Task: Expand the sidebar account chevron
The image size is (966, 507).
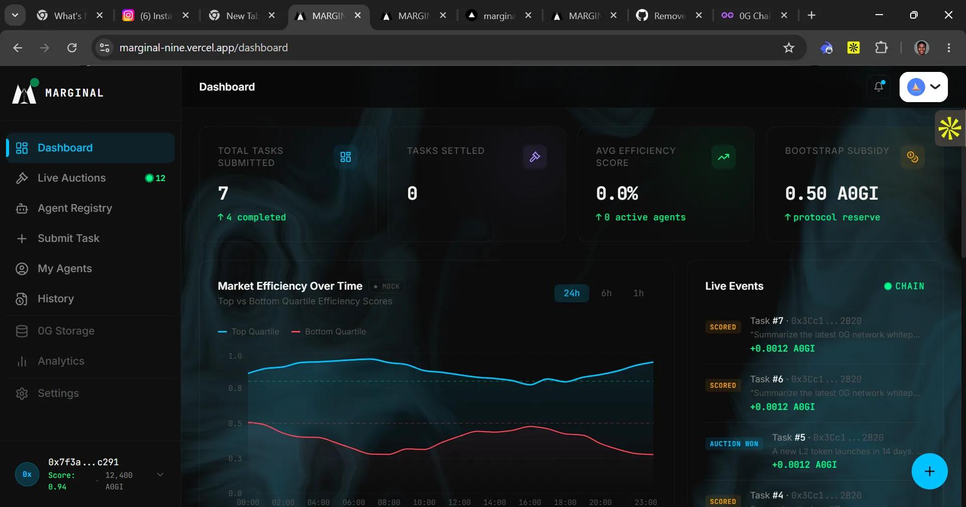Action: pyautogui.click(x=160, y=474)
